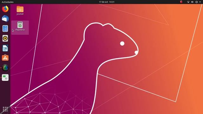Click the red tray indicator icon
This screenshot has height=114, width=203.
(x=181, y=2)
